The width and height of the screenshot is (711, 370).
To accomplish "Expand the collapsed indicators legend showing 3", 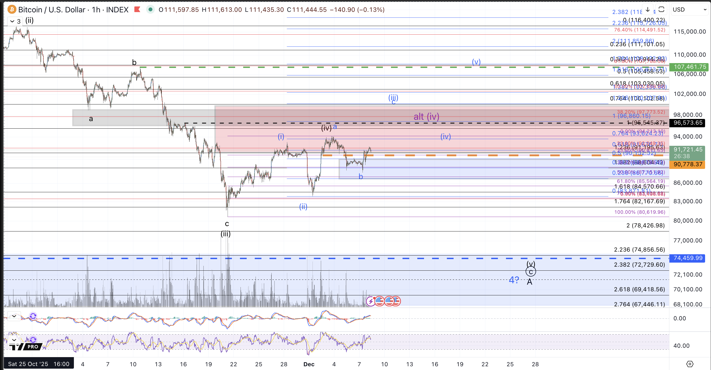I will [15, 21].
